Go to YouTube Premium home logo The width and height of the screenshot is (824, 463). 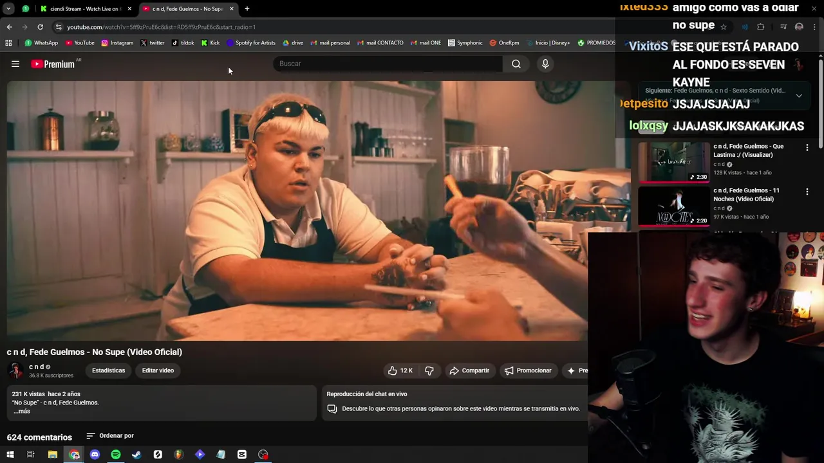click(x=53, y=64)
